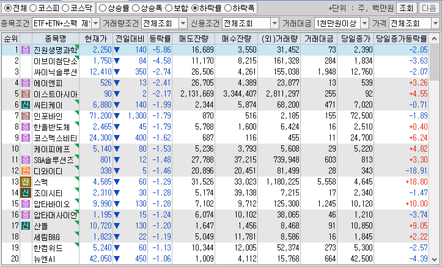Choose the 상승폭 sort option
Viewport: 442px width, 267px height.
tap(136, 8)
